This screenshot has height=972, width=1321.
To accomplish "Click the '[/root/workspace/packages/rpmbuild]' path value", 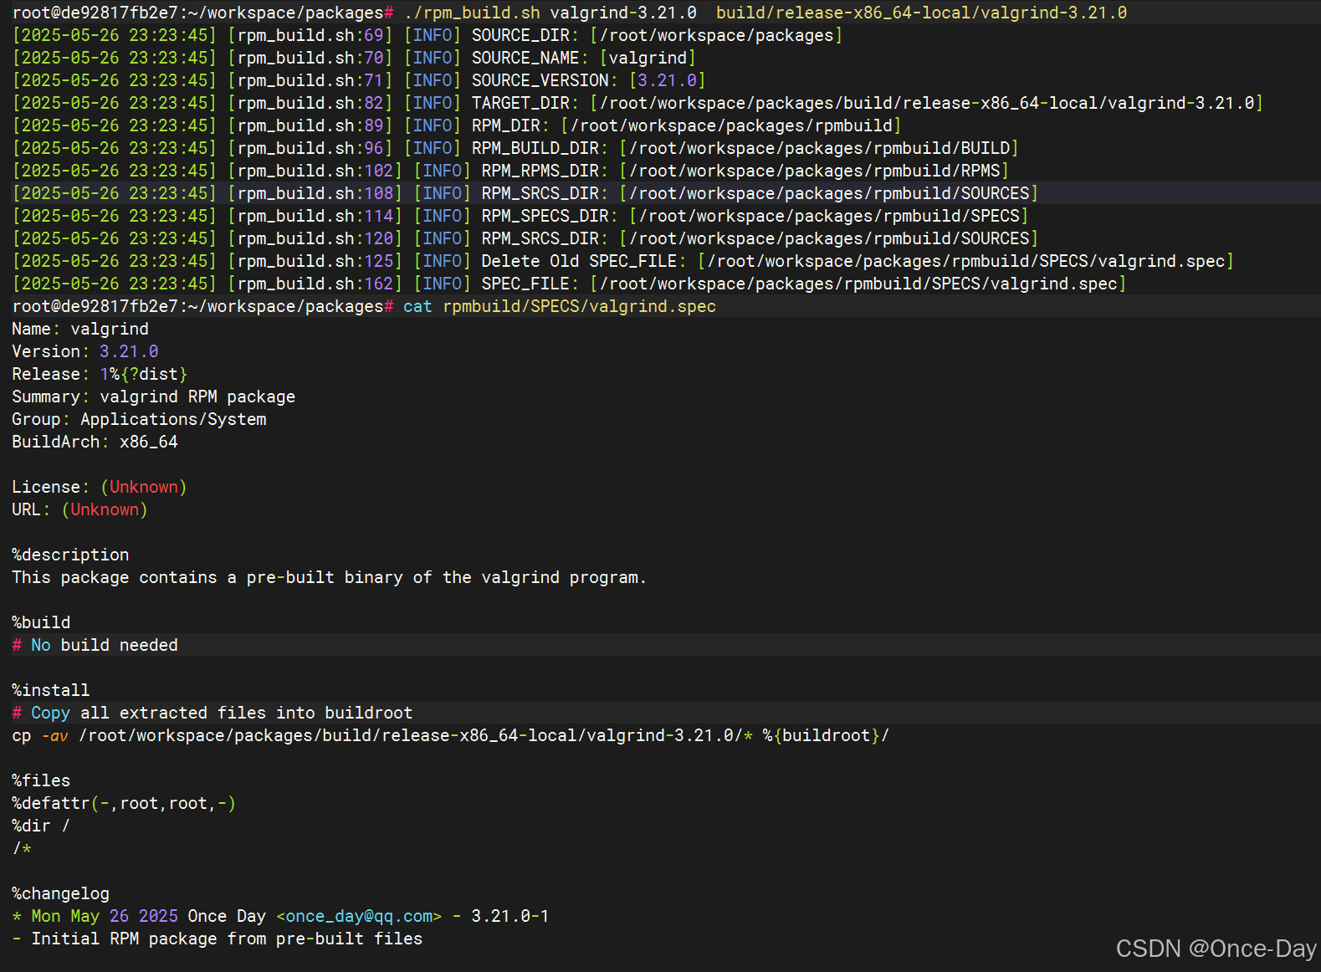I will click(x=730, y=125).
